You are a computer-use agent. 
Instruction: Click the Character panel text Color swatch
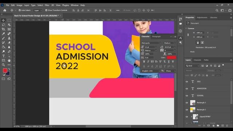[171, 57]
